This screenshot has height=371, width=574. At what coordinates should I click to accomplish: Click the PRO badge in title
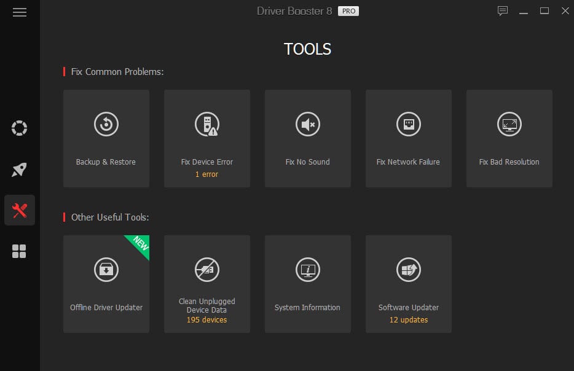tap(348, 11)
